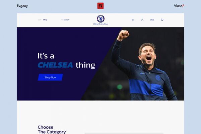
Task: Open the user account icon
Action: click(x=142, y=20)
